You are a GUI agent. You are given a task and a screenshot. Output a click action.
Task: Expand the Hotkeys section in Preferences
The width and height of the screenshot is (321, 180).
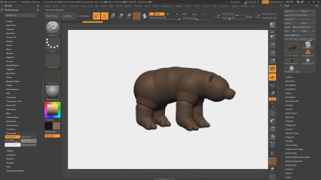tap(10, 29)
